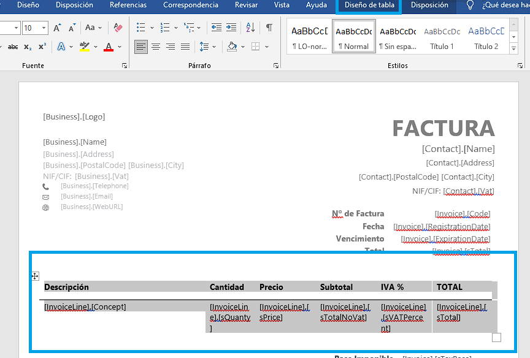This screenshot has width=530, height=358.
Task: Toggle left text alignment
Action: point(141,47)
